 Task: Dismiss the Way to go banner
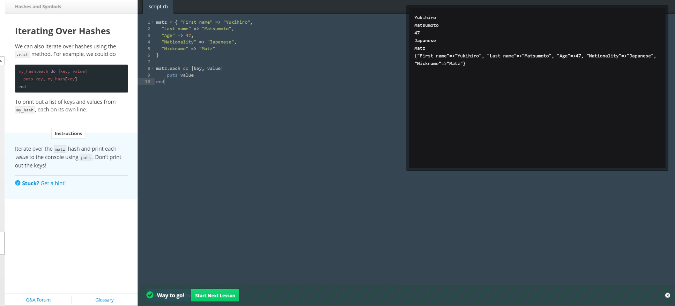(x=667, y=295)
